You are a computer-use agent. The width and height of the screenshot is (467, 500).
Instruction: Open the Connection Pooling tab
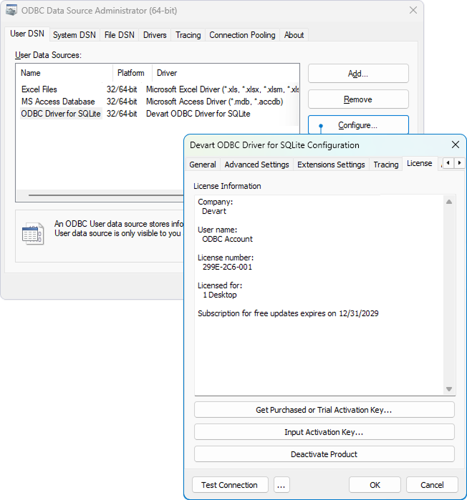tap(242, 35)
